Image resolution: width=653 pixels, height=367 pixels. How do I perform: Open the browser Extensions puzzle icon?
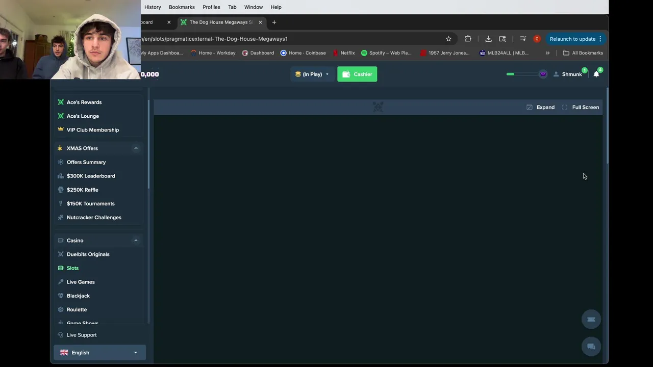pyautogui.click(x=468, y=39)
